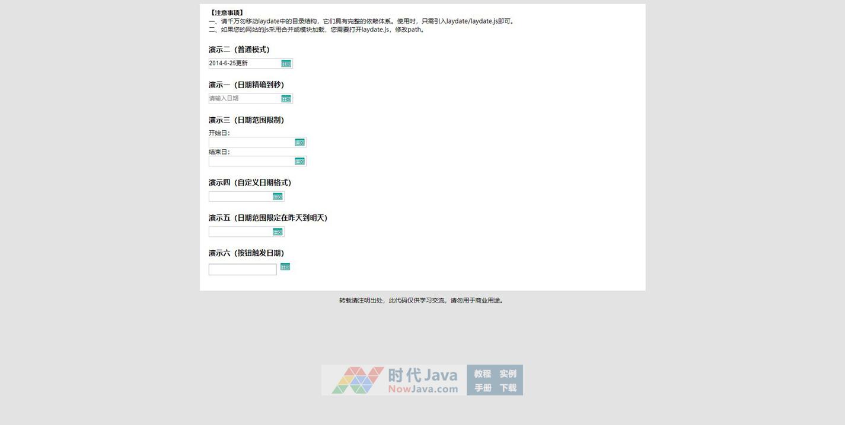Click the NowJava.com text link
845x425 pixels.
click(423, 389)
